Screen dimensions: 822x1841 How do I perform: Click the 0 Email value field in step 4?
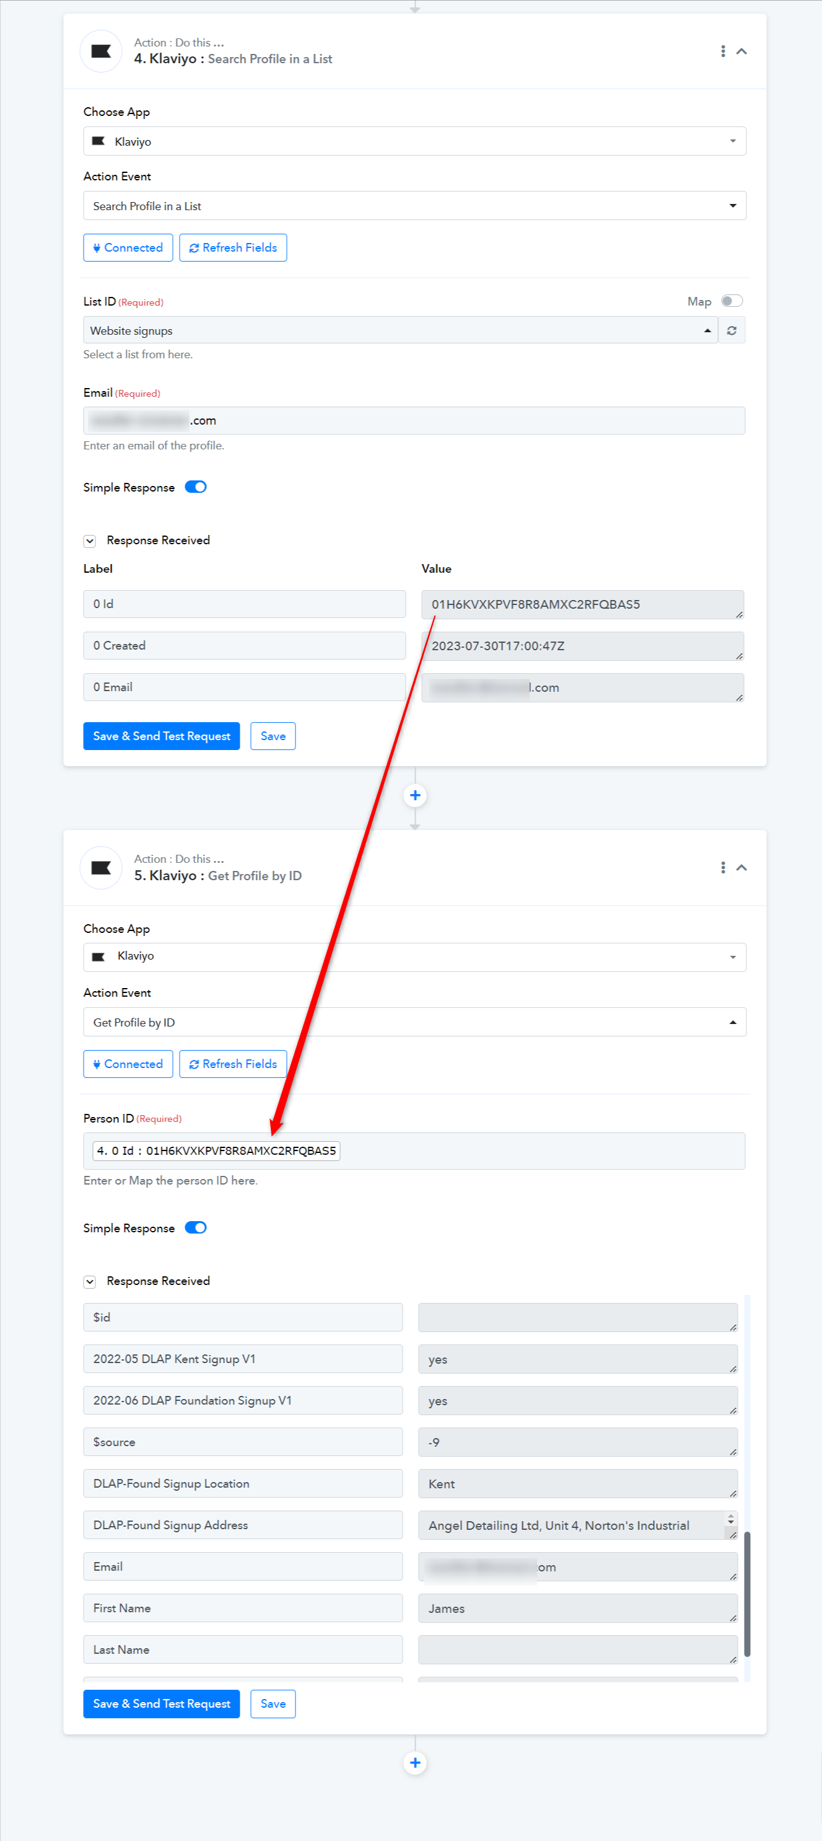[583, 687]
